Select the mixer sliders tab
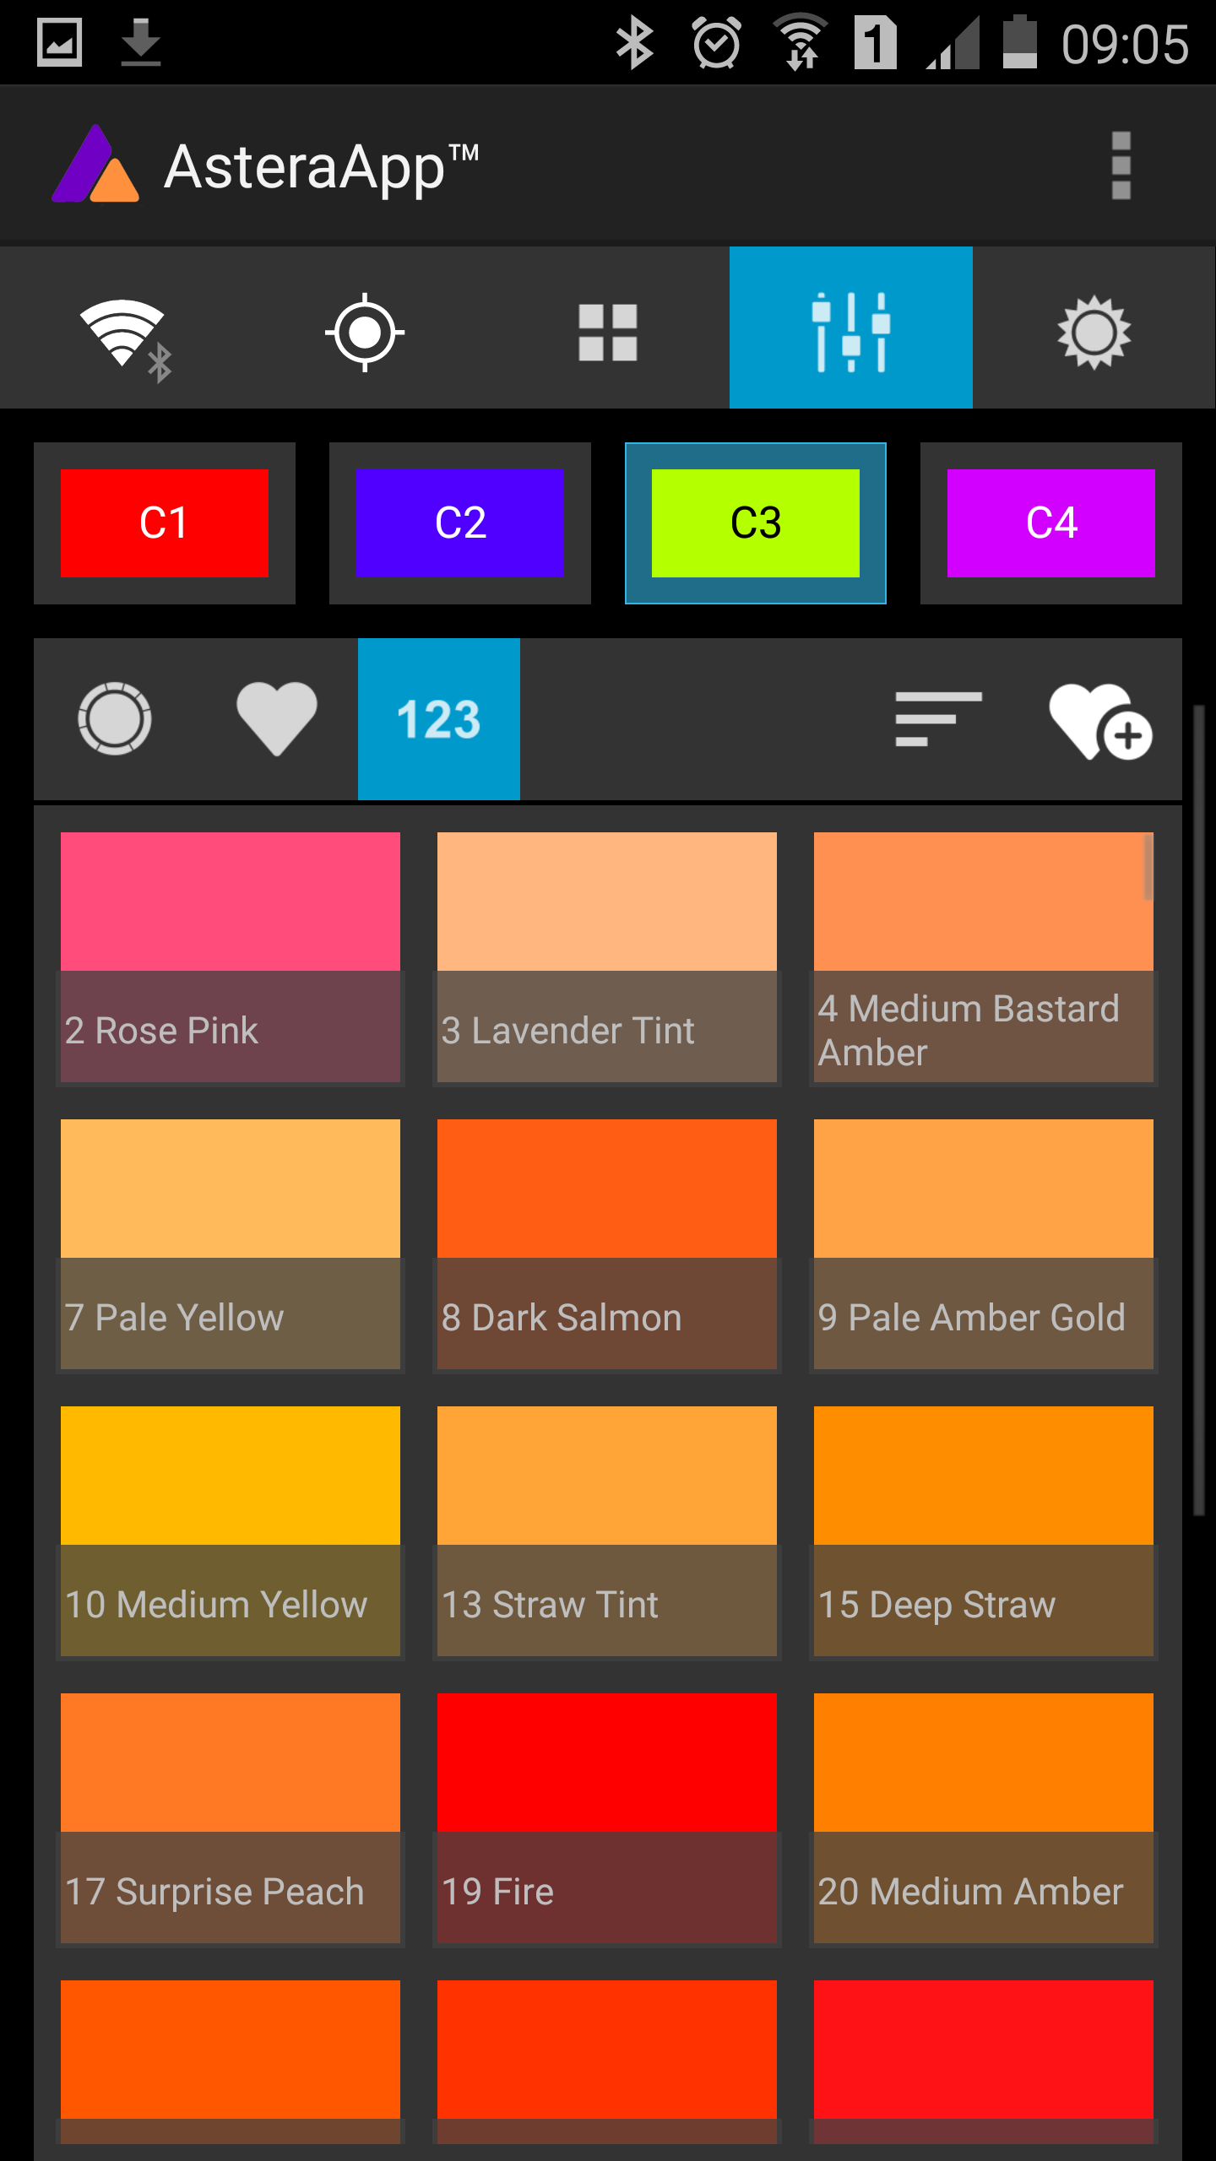Viewport: 1216px width, 2161px height. (x=851, y=328)
